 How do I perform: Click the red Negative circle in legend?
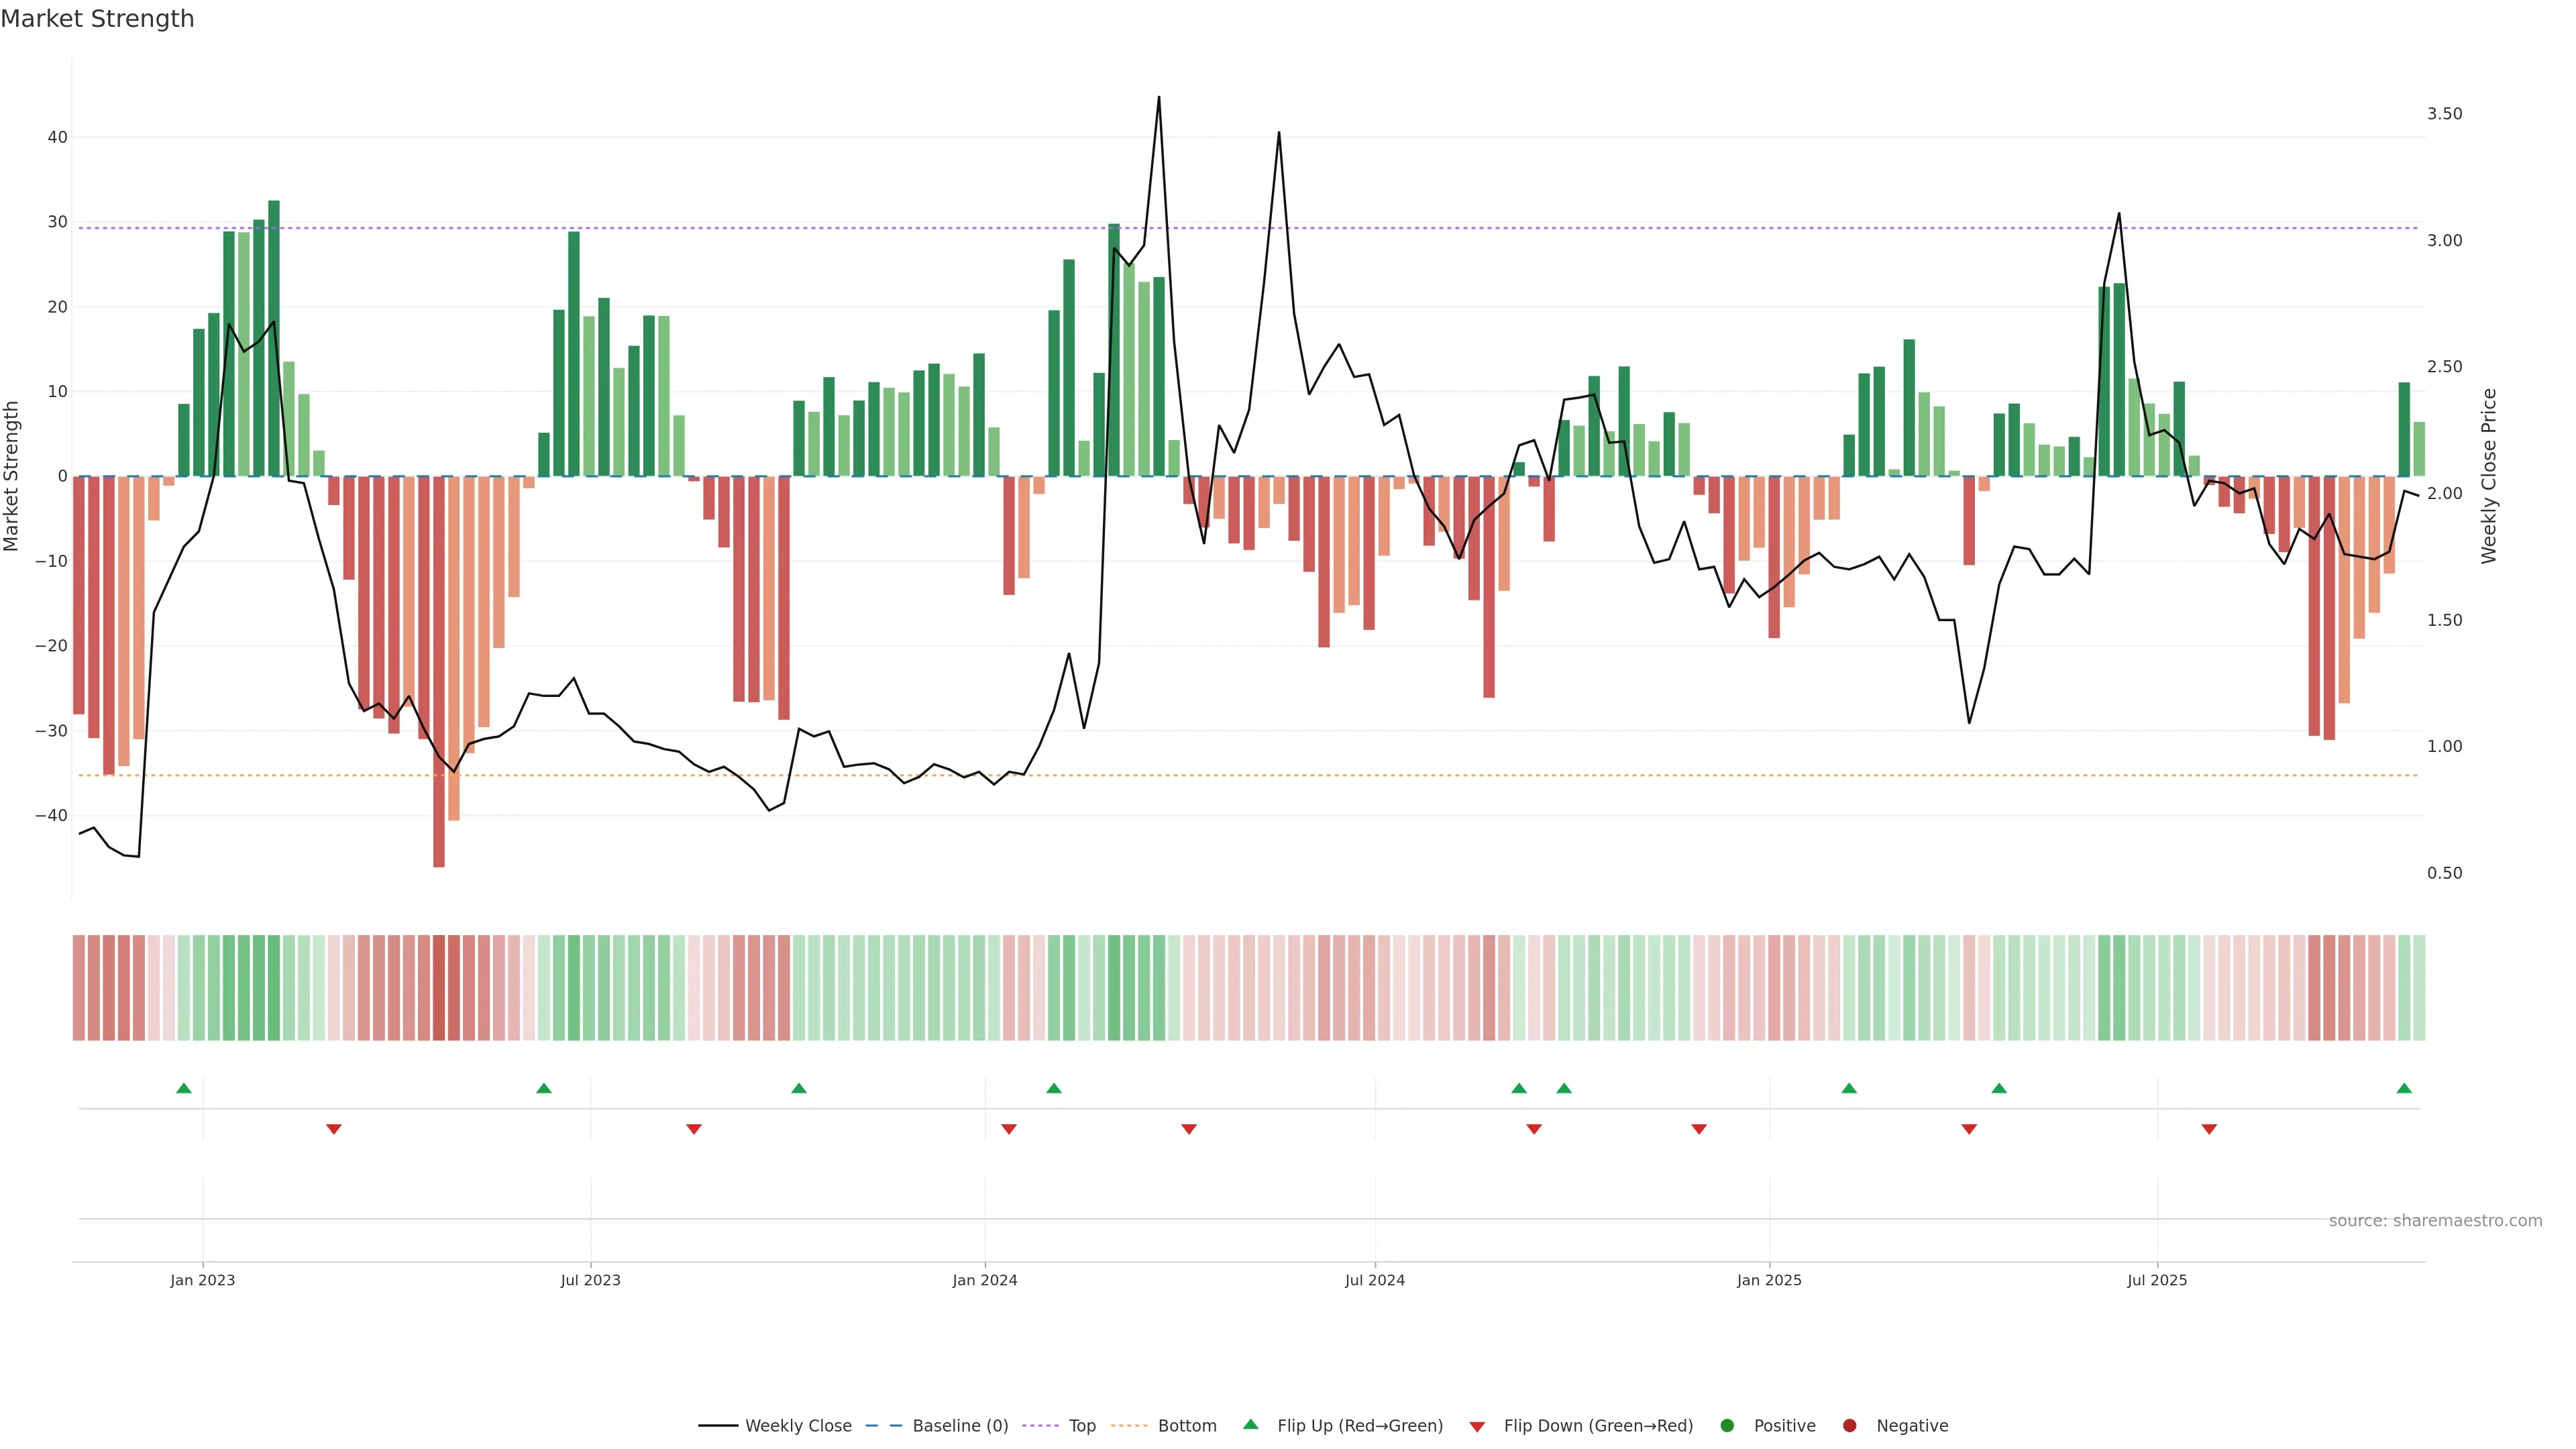[x=1849, y=1425]
